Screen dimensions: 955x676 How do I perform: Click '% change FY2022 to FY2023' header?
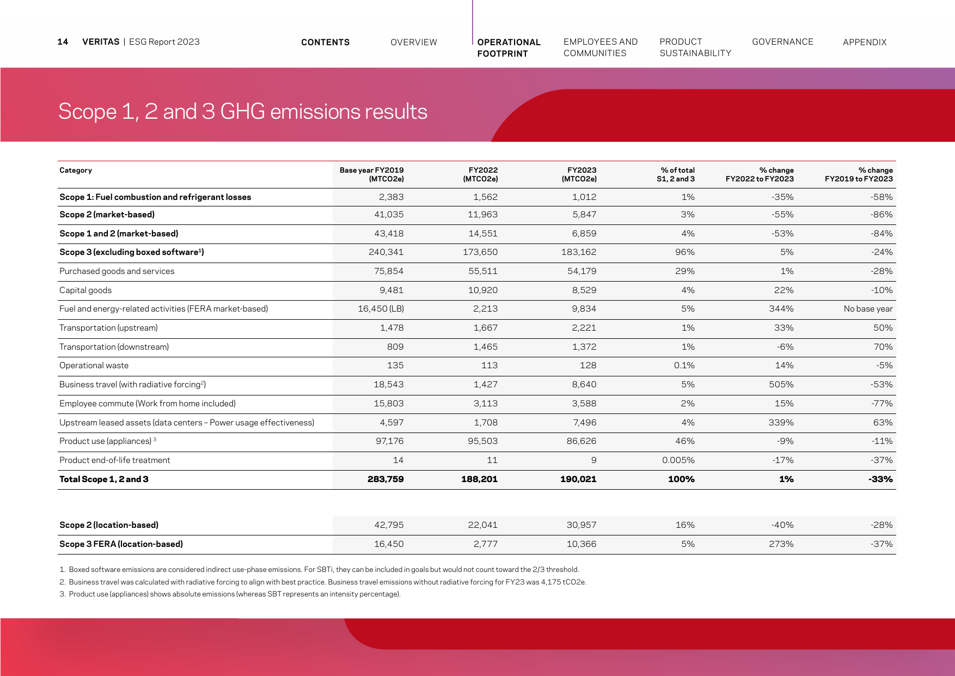(x=760, y=174)
